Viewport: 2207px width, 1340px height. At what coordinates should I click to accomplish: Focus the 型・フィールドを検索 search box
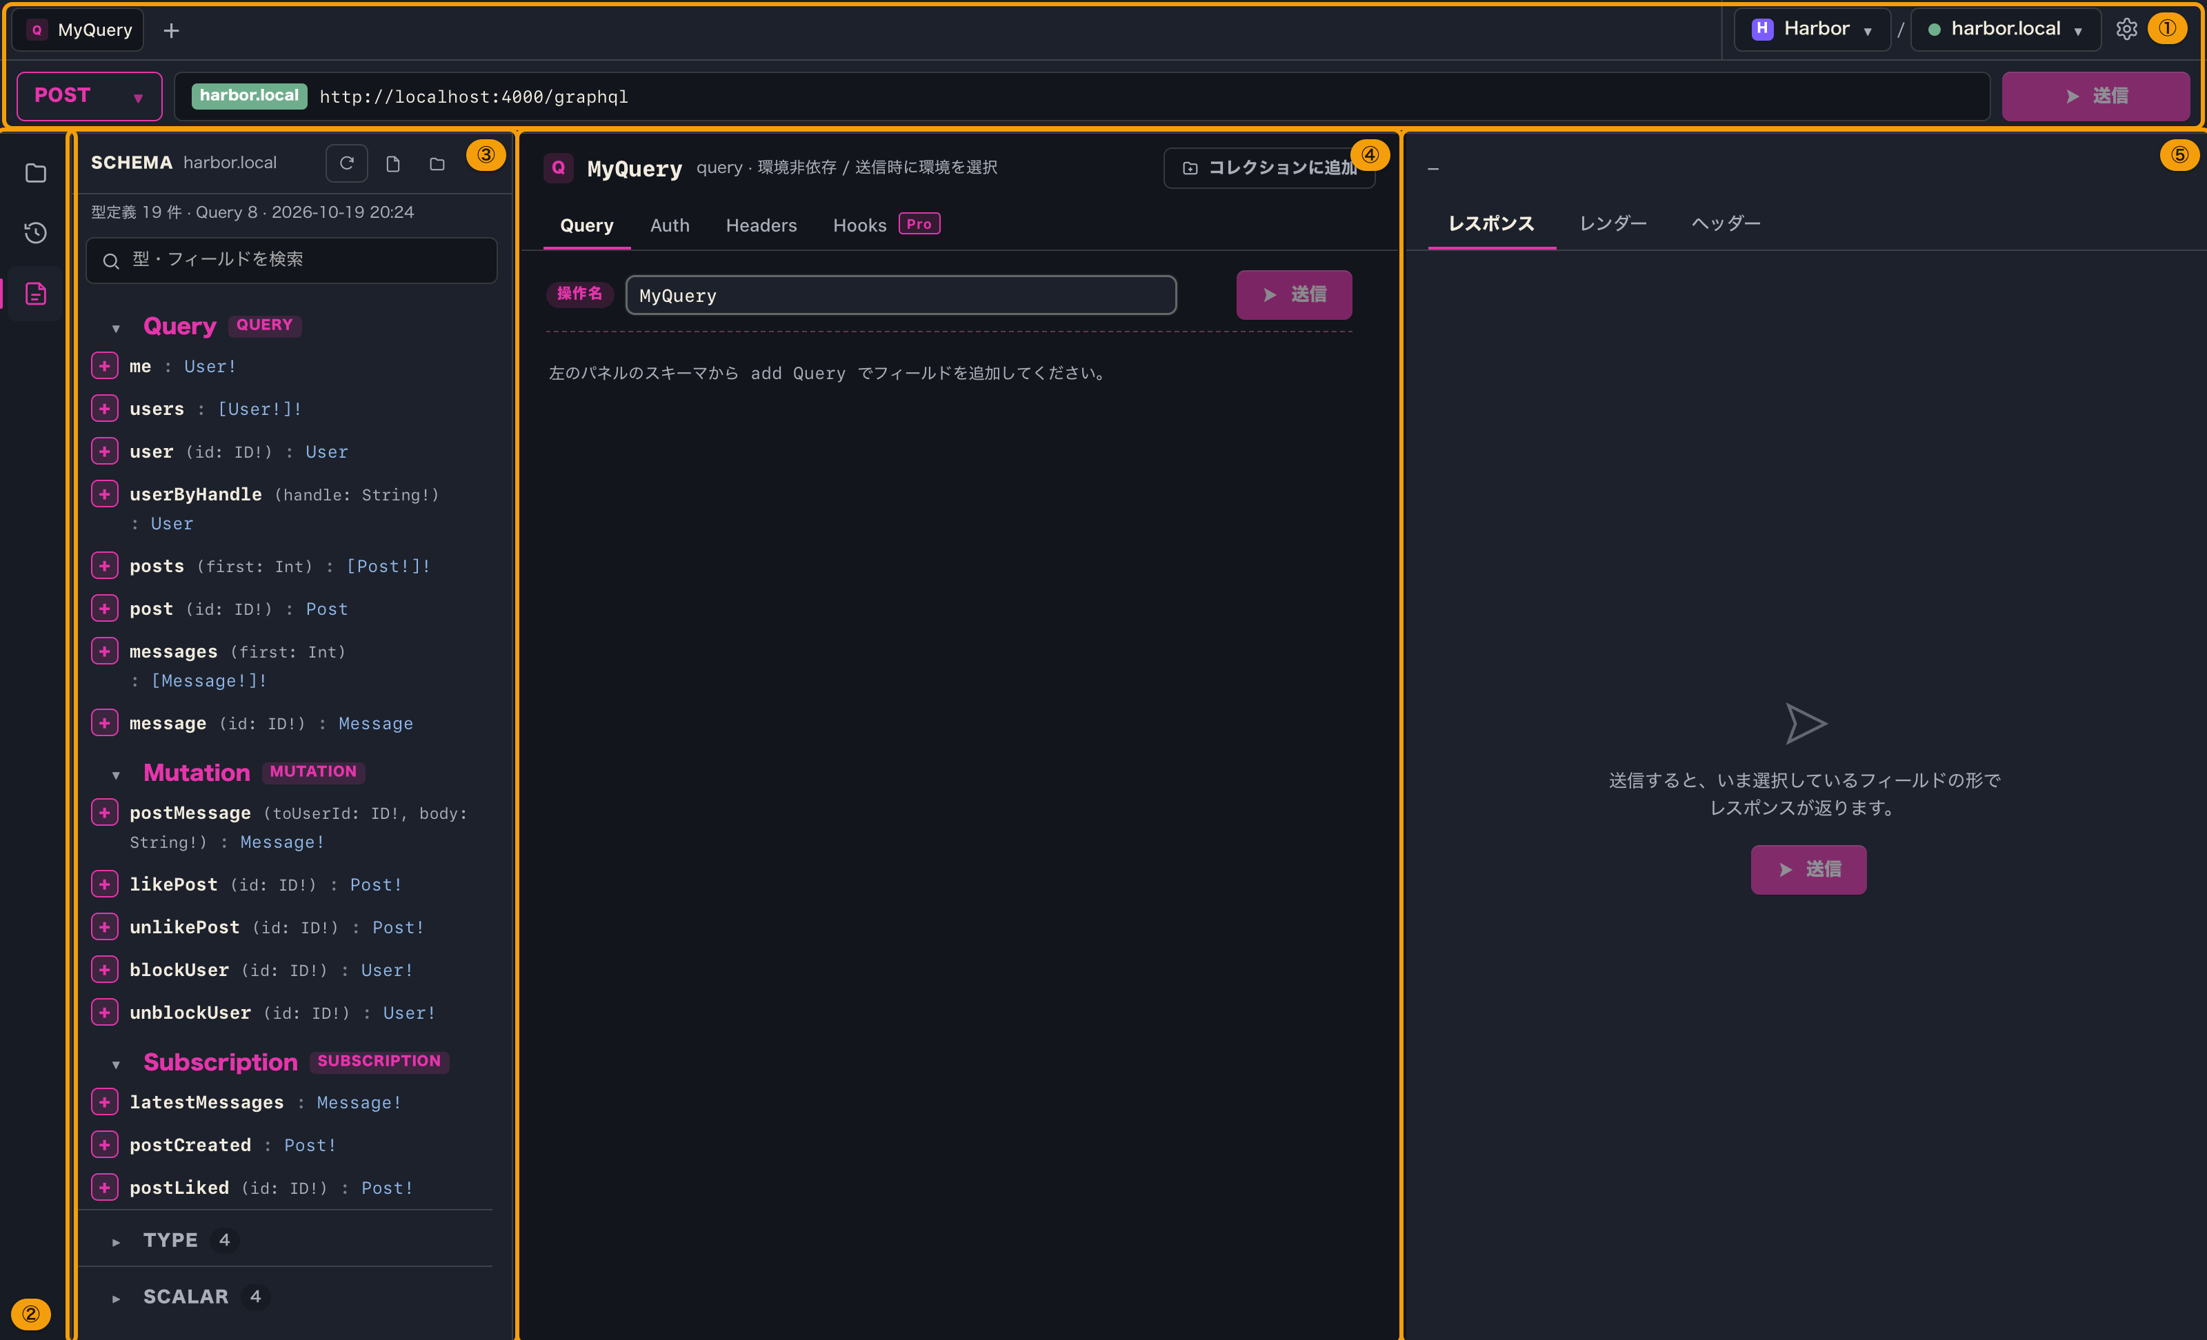[x=291, y=260]
